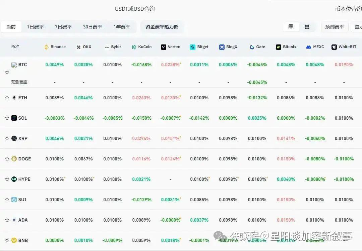
Task: Click the Binance exchange icon
Action: pyautogui.click(x=46, y=47)
